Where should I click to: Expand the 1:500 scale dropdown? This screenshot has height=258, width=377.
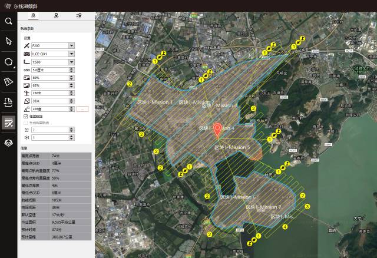tap(71, 61)
